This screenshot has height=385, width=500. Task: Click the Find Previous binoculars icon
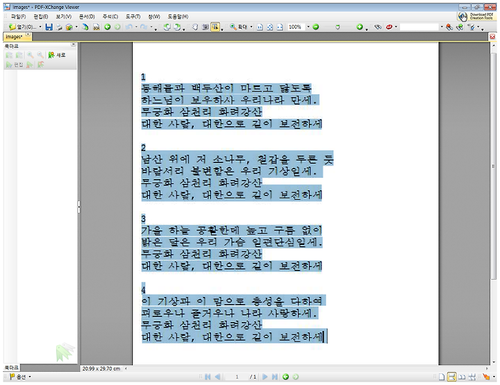[449, 27]
